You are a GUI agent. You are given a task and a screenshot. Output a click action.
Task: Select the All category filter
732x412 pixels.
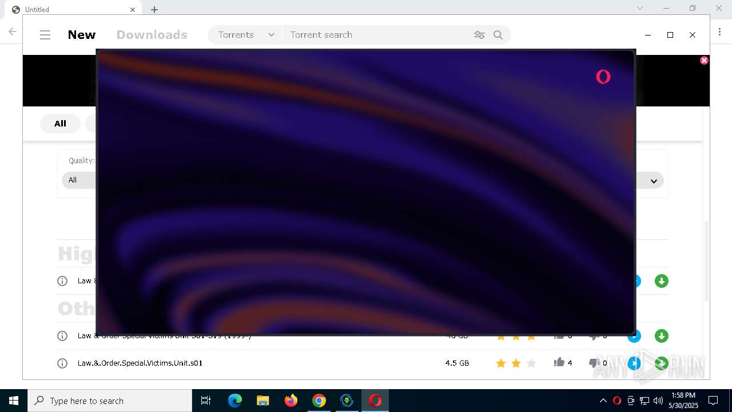(x=60, y=124)
